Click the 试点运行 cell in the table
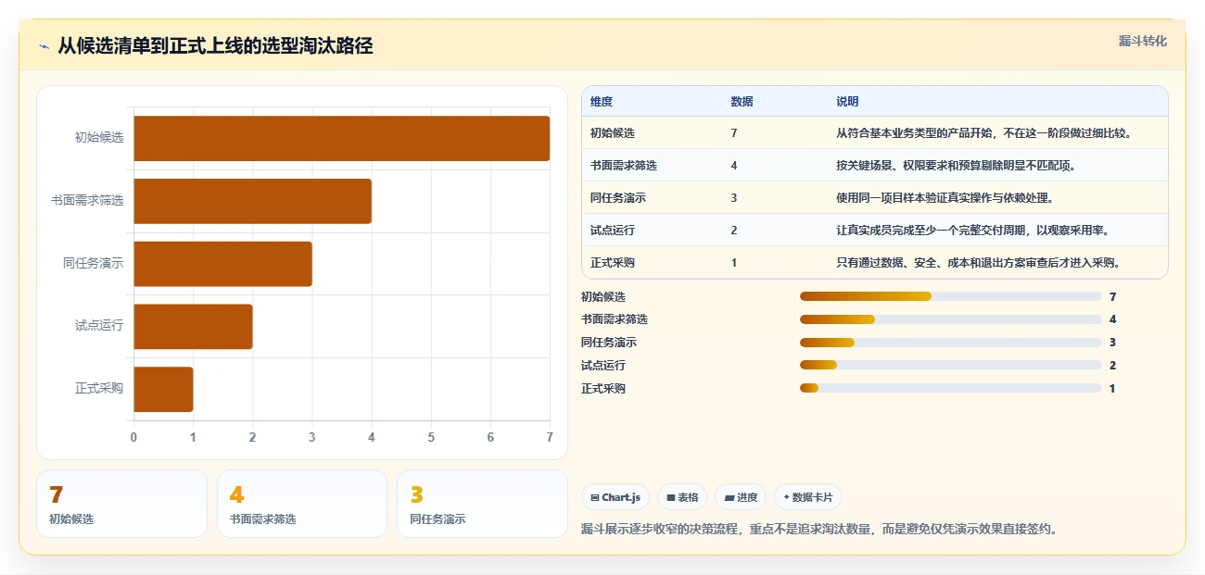 coord(613,231)
